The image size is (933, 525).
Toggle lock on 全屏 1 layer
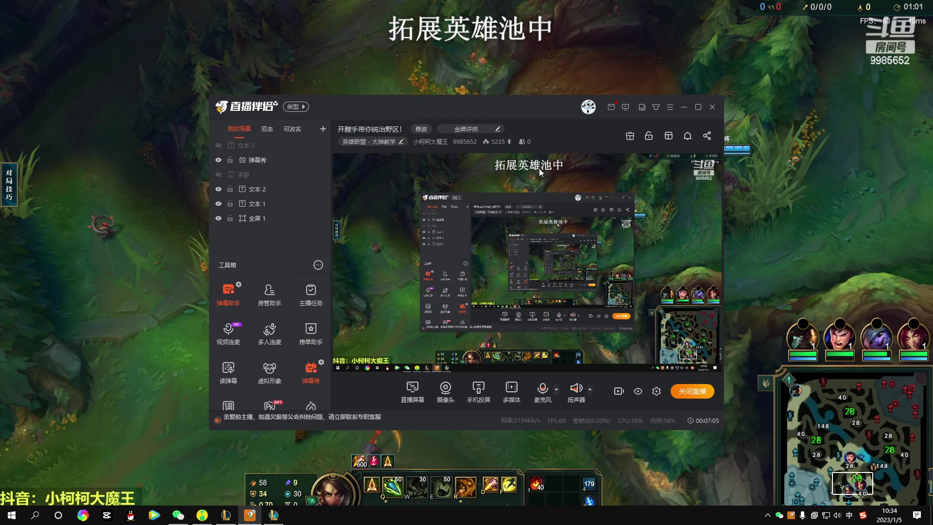tap(230, 218)
